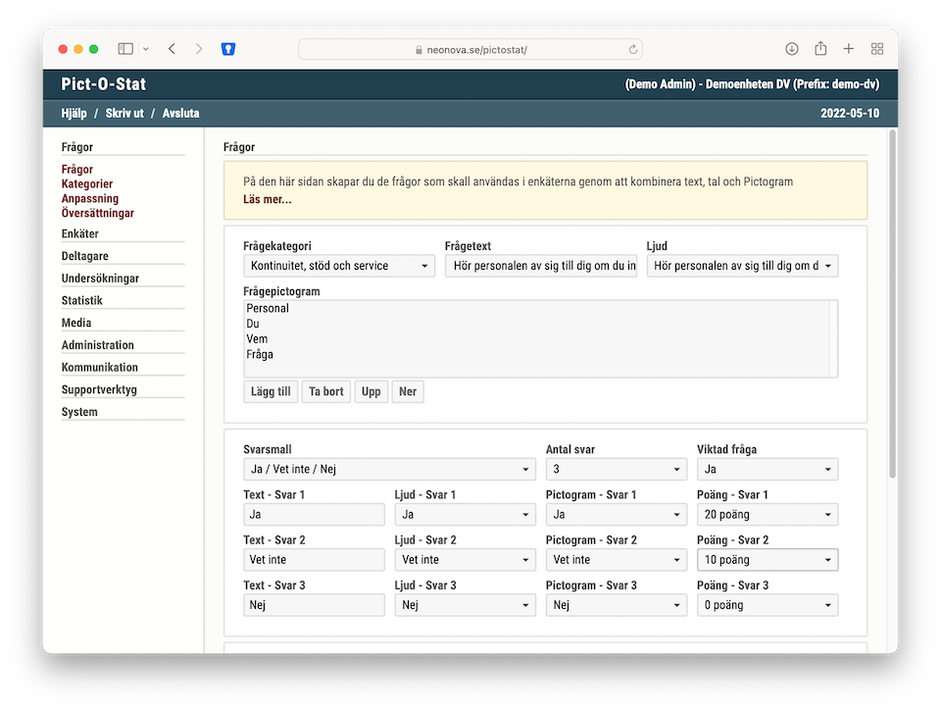Click the Läs mer... link
This screenshot has height=710, width=941.
[267, 200]
